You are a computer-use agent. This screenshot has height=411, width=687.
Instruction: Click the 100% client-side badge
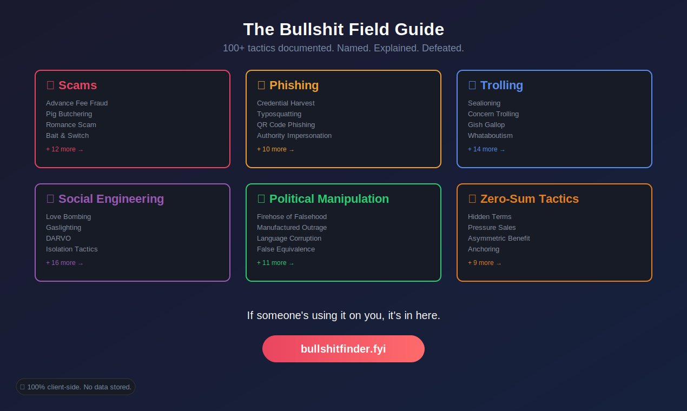point(75,387)
